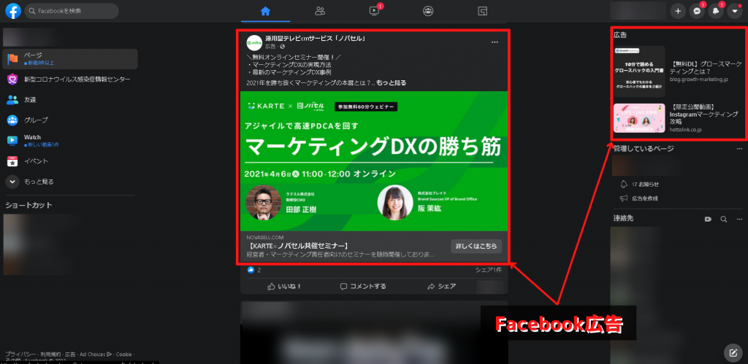
Task: Click the ノバセル advertiser avatar
Action: point(253,42)
